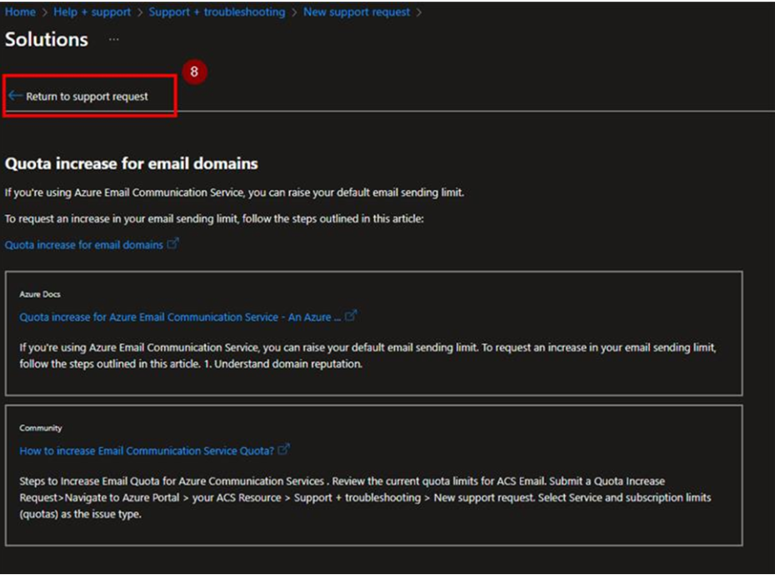
Task: Click the back arrow icon
Action: [x=15, y=96]
